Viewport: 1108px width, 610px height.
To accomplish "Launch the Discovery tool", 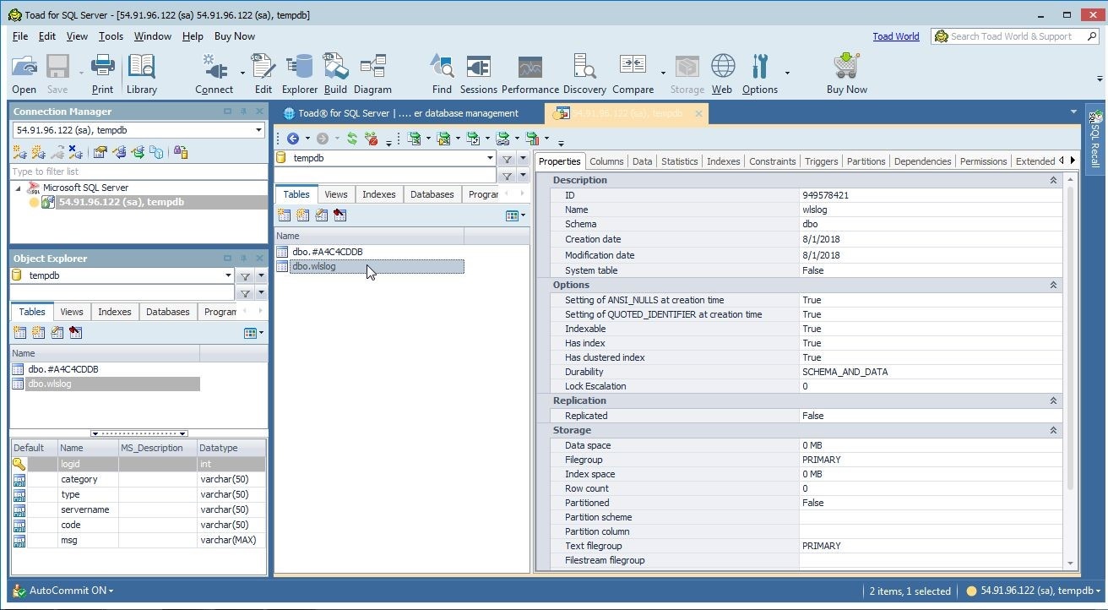I will [584, 74].
